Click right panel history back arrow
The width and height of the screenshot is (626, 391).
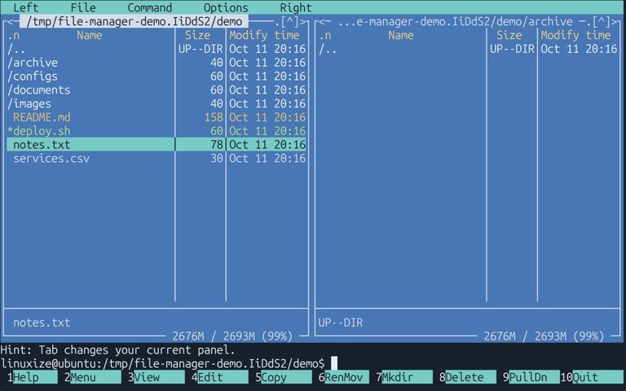tap(322, 21)
